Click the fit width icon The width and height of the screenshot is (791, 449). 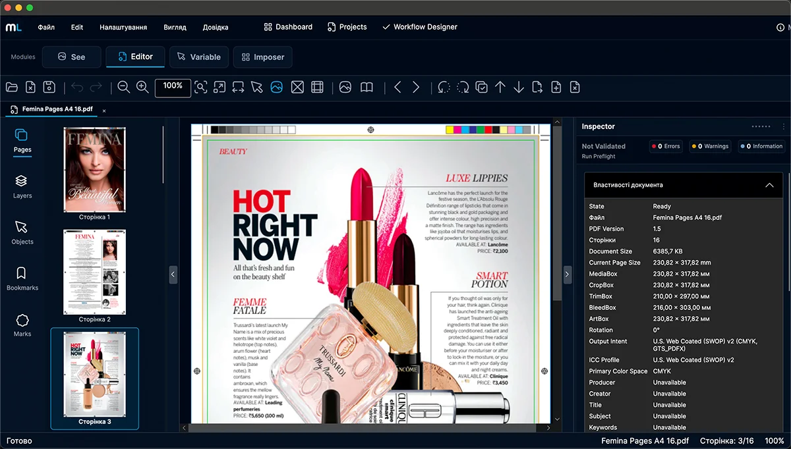coord(239,87)
